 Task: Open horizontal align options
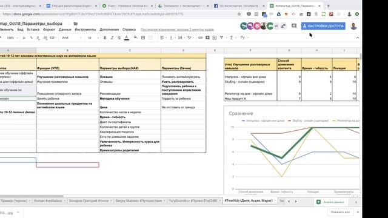[x=162, y=38]
